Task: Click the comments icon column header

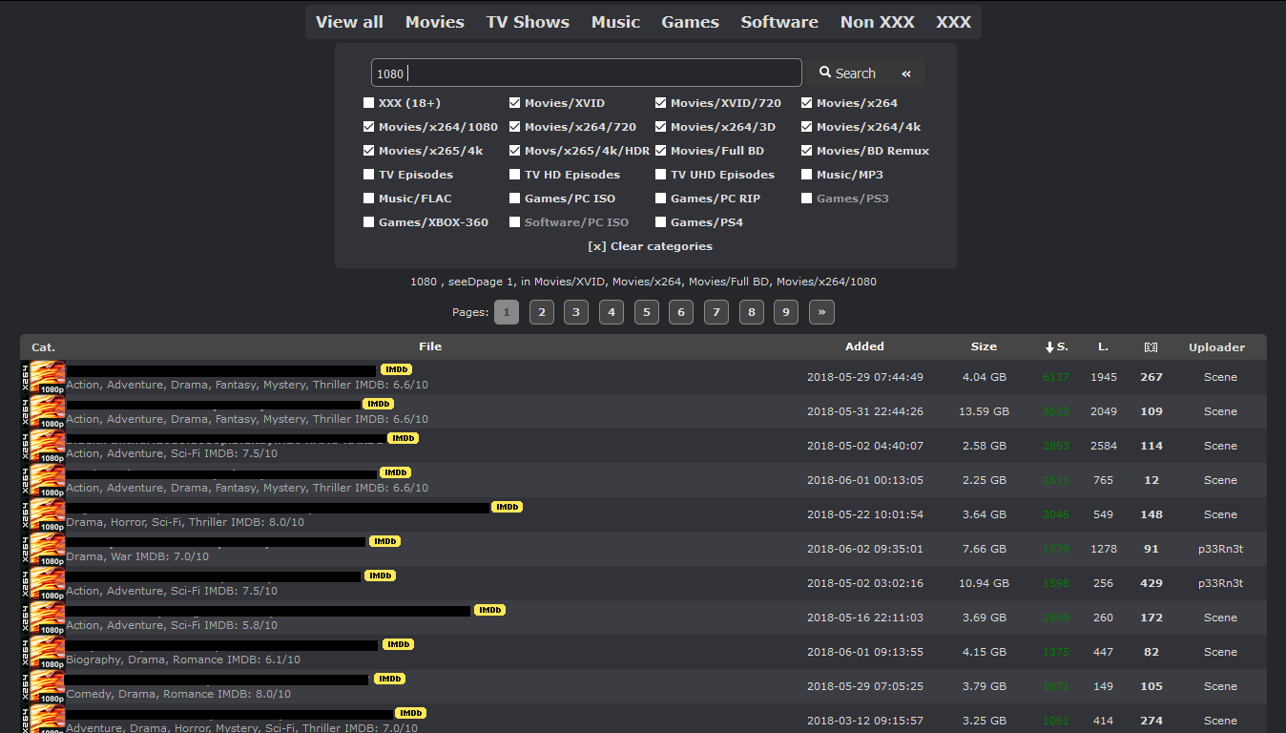Action: (x=1151, y=347)
